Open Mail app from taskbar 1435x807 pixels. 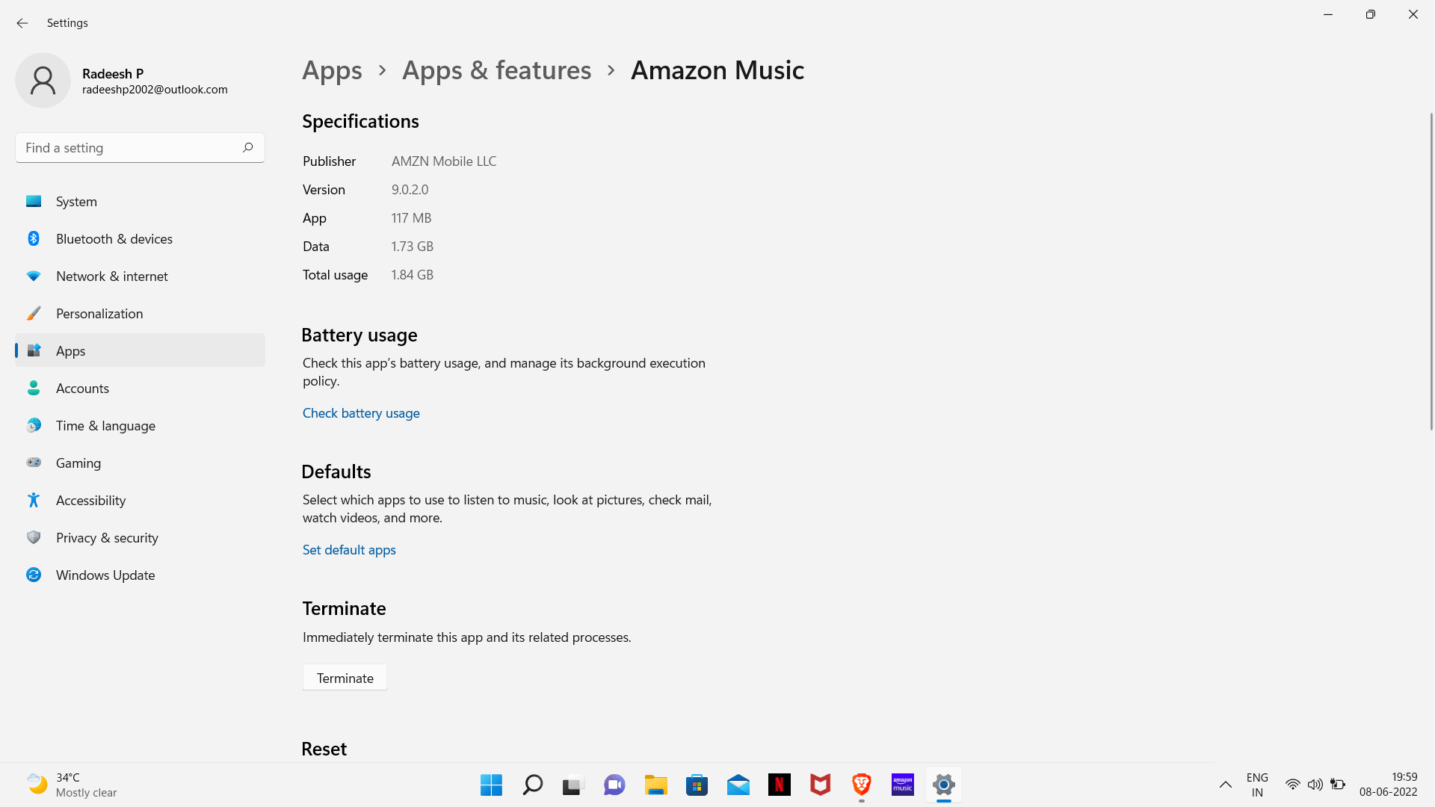pyautogui.click(x=737, y=785)
